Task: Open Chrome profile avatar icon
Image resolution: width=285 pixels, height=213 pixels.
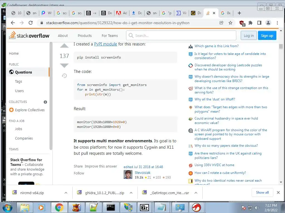Action: coord(268,23)
